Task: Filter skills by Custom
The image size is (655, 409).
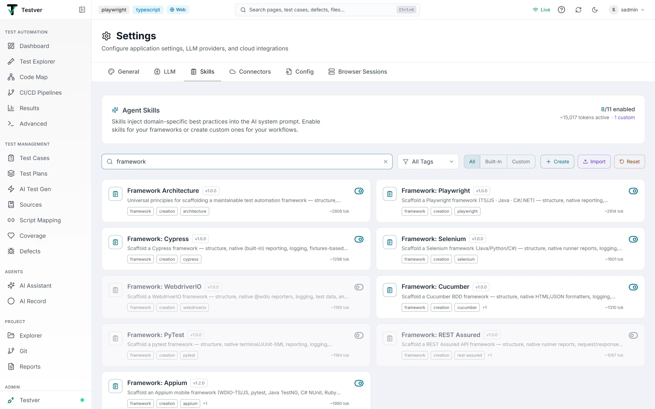Action: coord(521,162)
